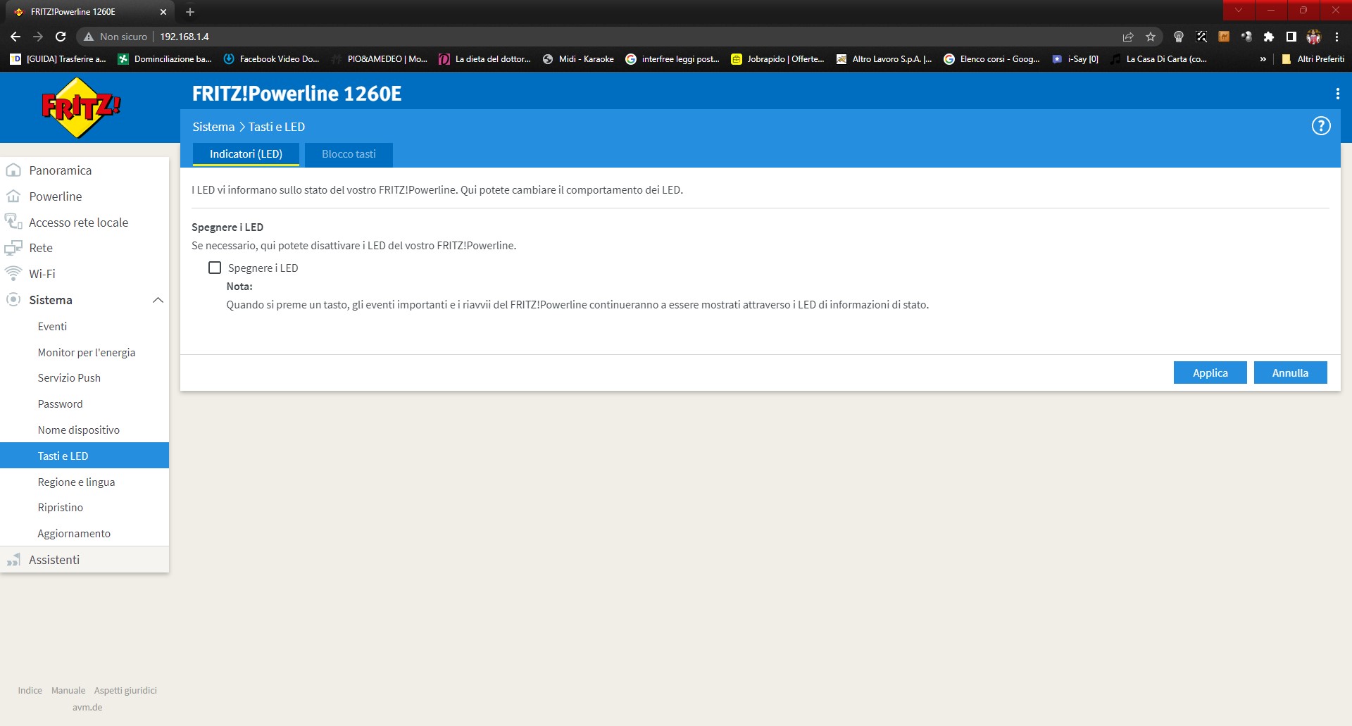Go back in browser history
Viewport: 1352px width, 726px height.
(15, 37)
